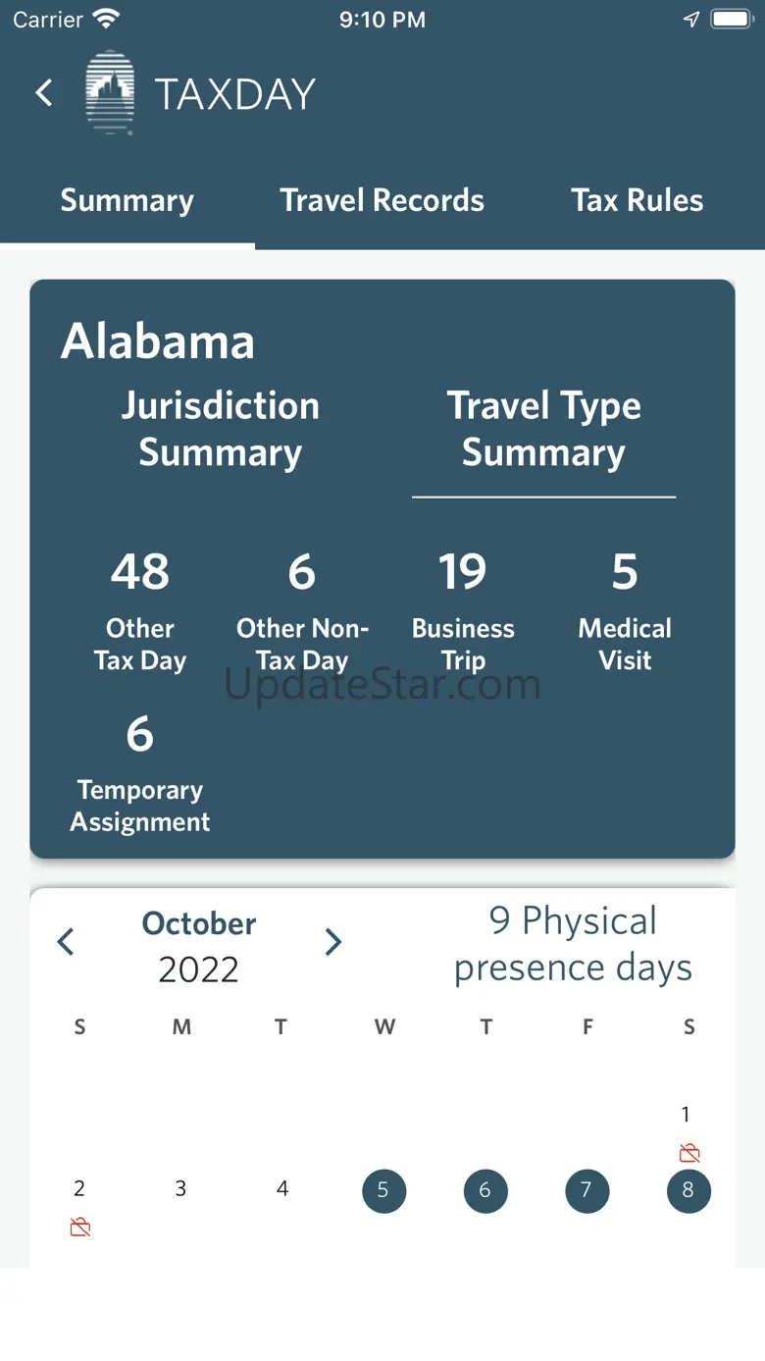Select highlighted October 7 date
The height and width of the screenshot is (1361, 765).
[586, 1191]
